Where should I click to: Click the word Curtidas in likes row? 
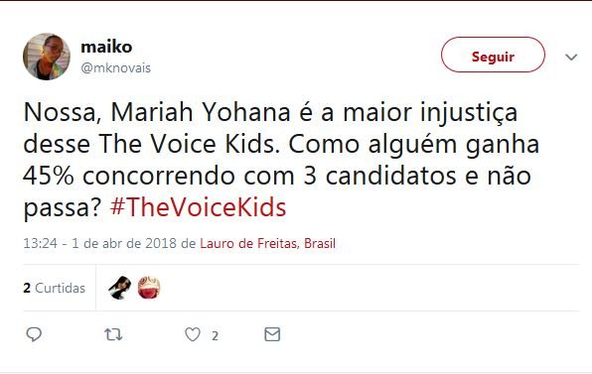click(60, 288)
